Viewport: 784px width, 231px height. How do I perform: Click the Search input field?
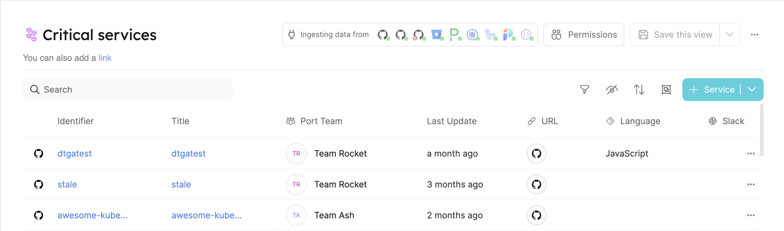coord(128,90)
